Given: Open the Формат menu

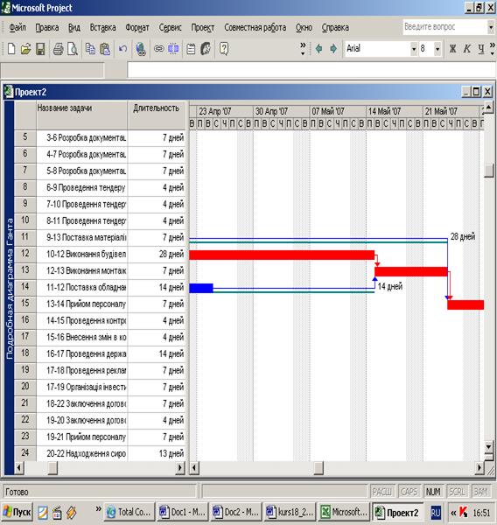Looking at the screenshot, I should (x=137, y=27).
